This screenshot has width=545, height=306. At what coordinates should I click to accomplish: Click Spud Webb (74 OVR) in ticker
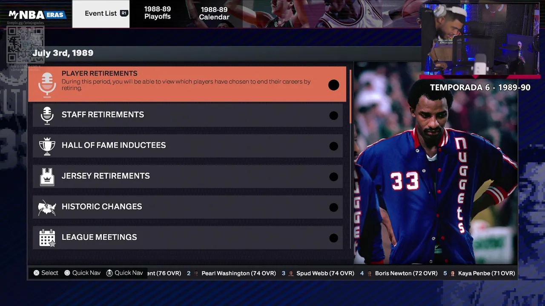(x=325, y=273)
